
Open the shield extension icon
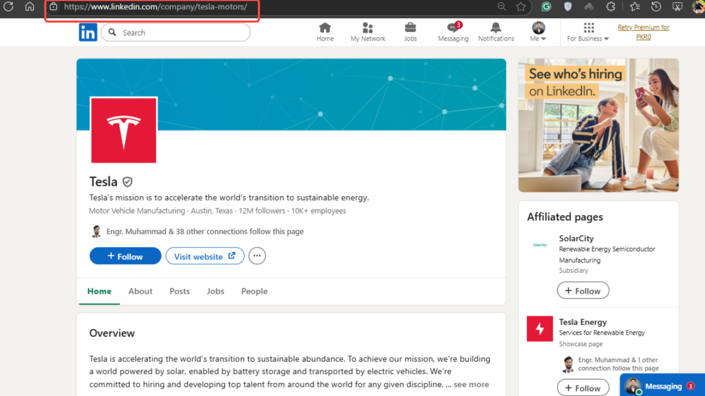click(x=567, y=6)
